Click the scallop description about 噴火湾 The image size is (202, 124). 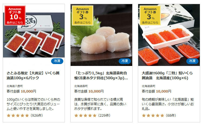pyautogui.click(x=100, y=104)
